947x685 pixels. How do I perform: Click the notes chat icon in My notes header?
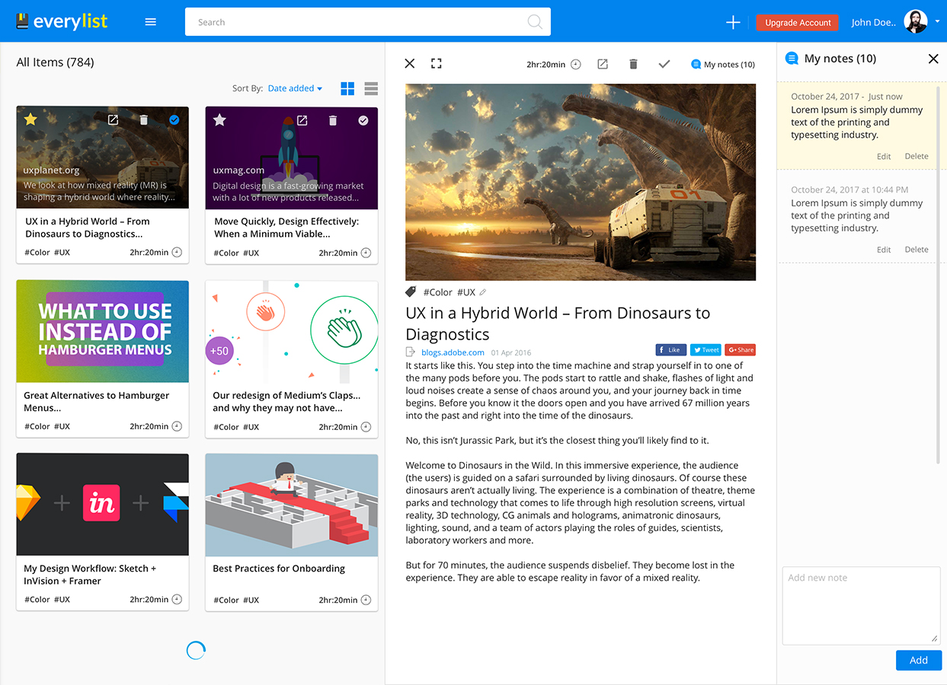792,59
